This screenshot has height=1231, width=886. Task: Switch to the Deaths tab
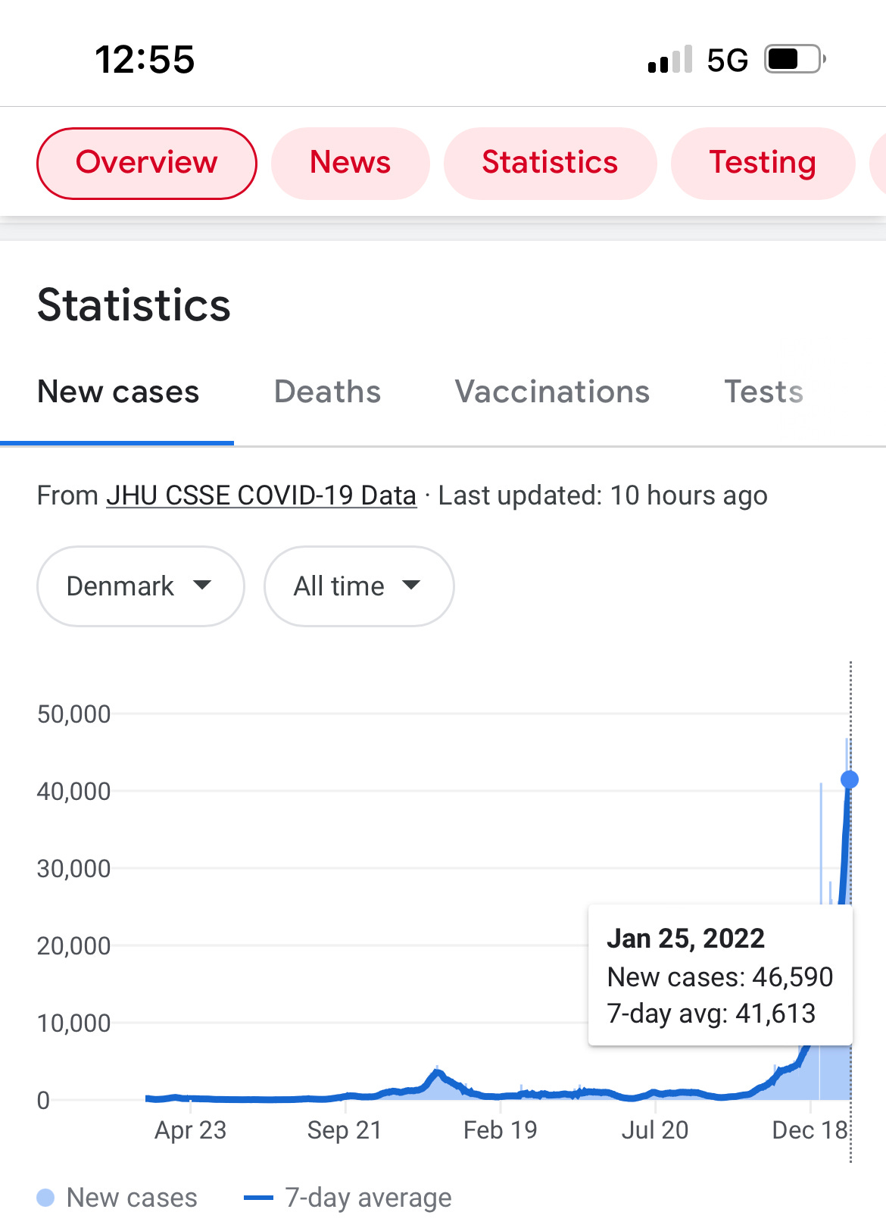327,392
